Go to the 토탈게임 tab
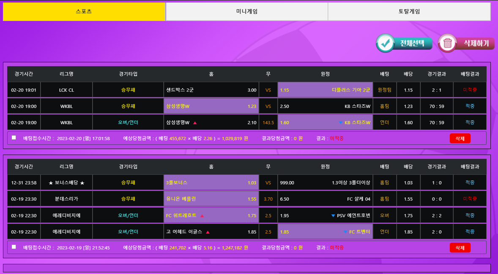This screenshot has height=274, width=498. [409, 11]
